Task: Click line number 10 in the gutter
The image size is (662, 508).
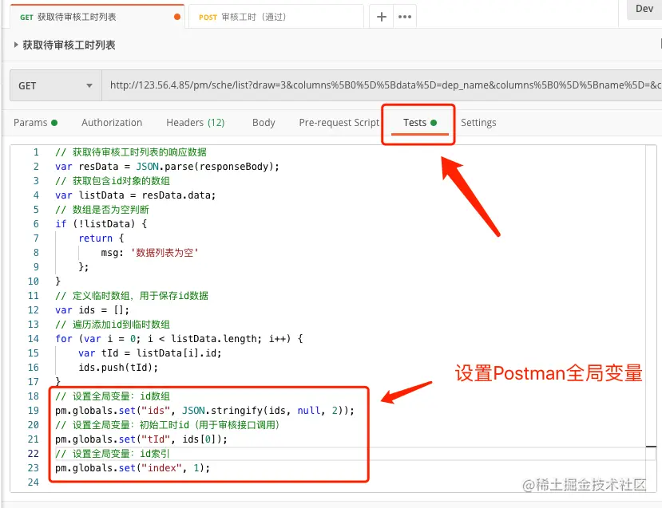Action: click(34, 282)
